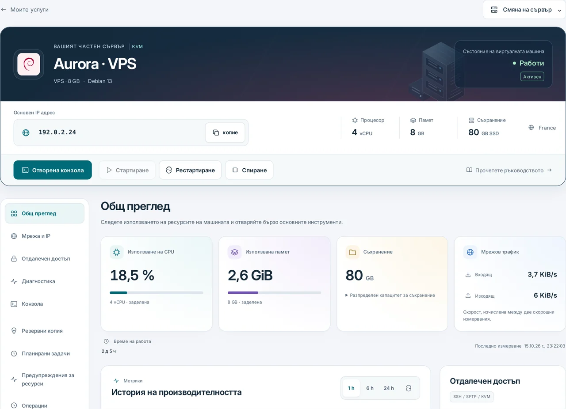Viewport: 566px width, 409px height.
Task: Click the 'Използвана памет' card icon
Action: coord(234,252)
